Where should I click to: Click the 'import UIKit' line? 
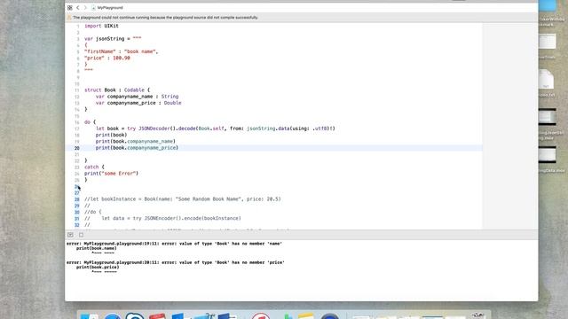click(101, 26)
